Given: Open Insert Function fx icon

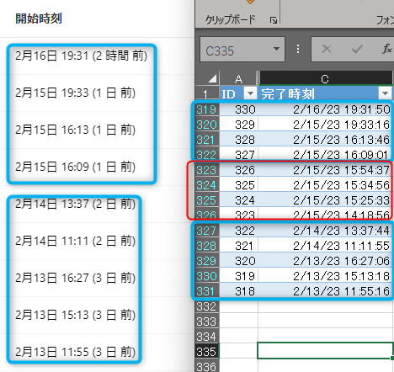Looking at the screenshot, I should pos(386,49).
